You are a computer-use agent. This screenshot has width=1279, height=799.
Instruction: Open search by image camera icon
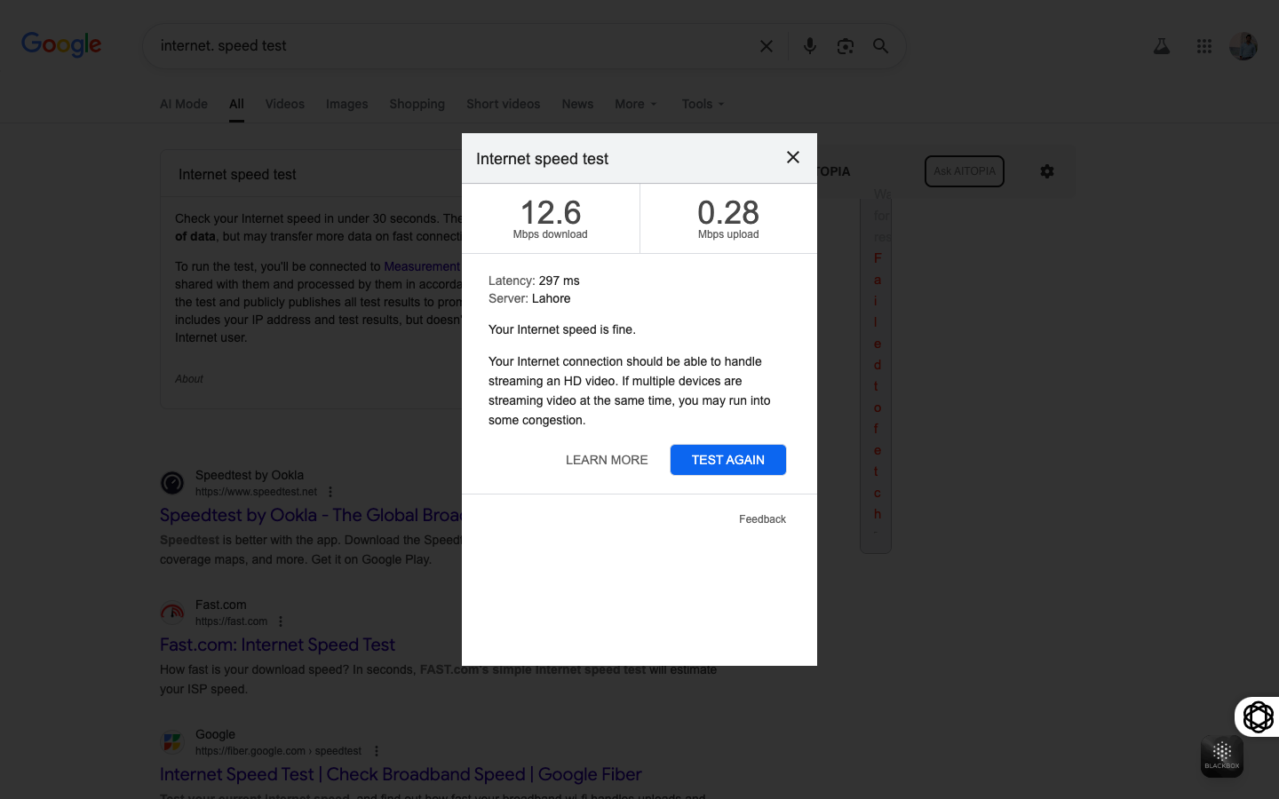pos(845,46)
